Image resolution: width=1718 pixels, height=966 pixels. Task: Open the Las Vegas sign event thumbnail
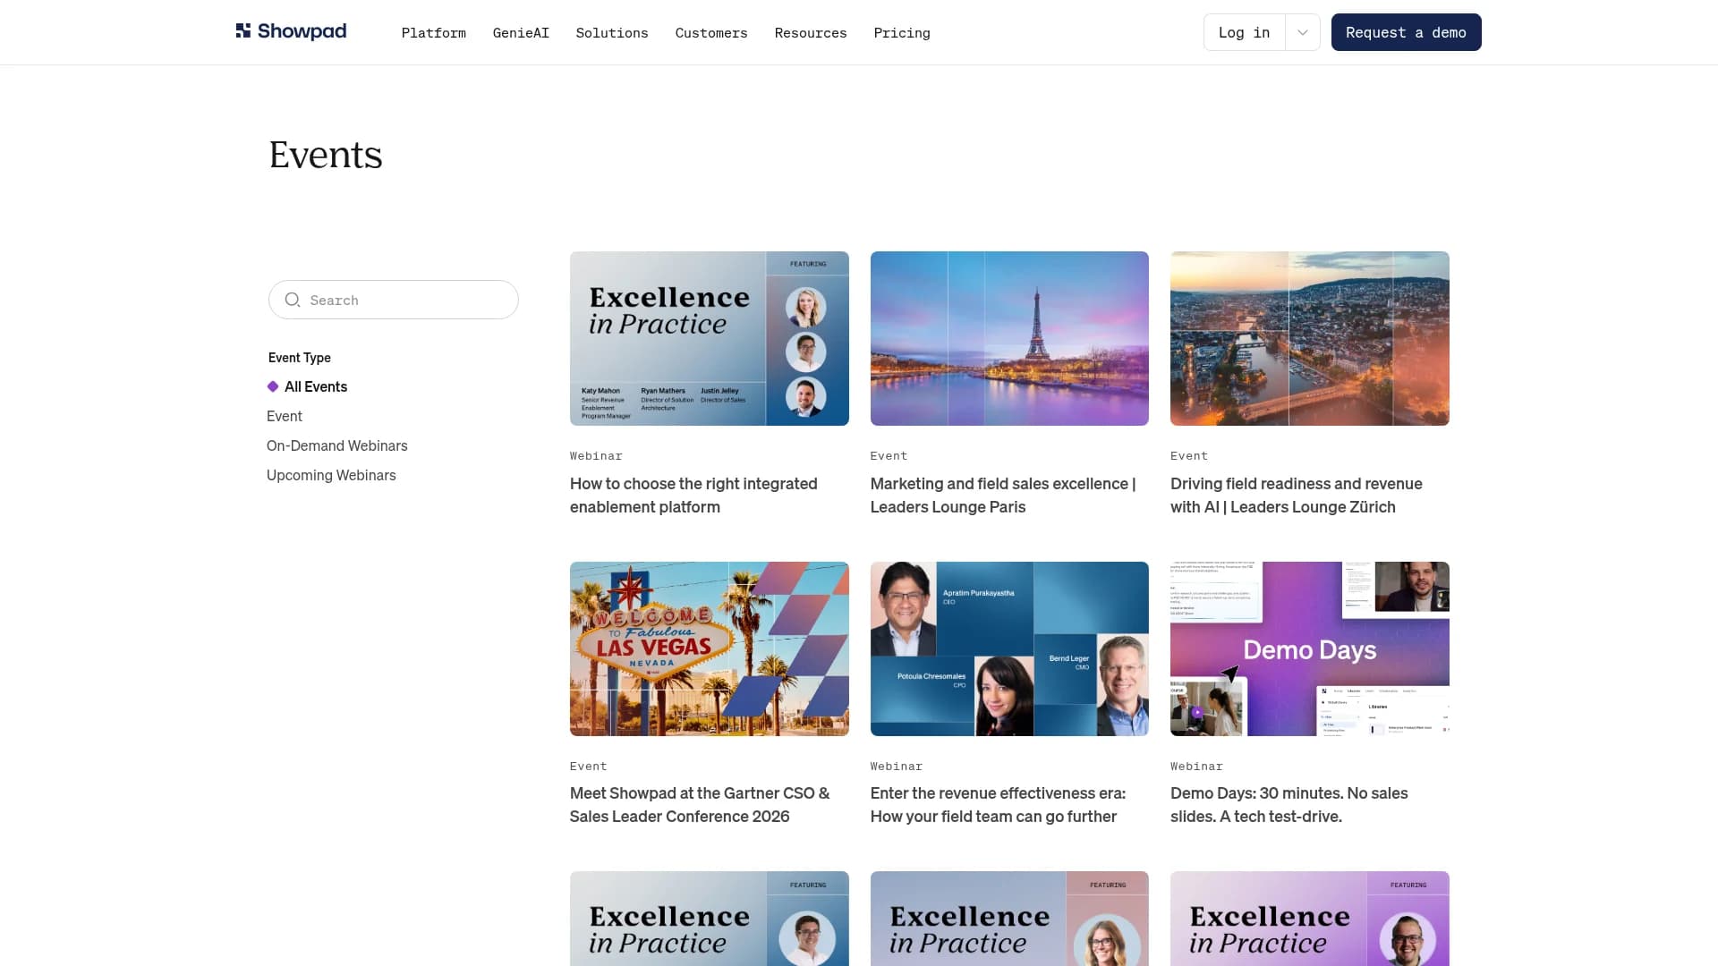coord(710,648)
